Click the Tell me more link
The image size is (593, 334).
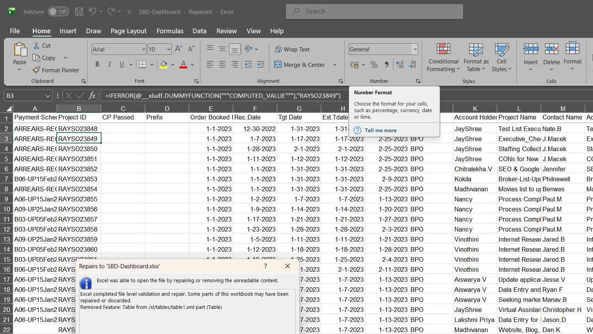pyautogui.click(x=380, y=130)
